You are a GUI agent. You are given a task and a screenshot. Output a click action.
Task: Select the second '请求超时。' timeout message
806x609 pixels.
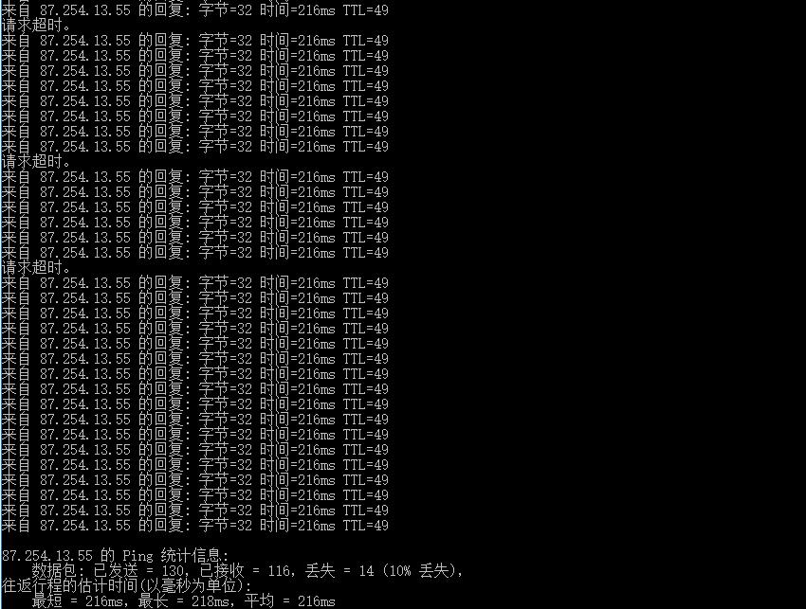click(x=36, y=162)
